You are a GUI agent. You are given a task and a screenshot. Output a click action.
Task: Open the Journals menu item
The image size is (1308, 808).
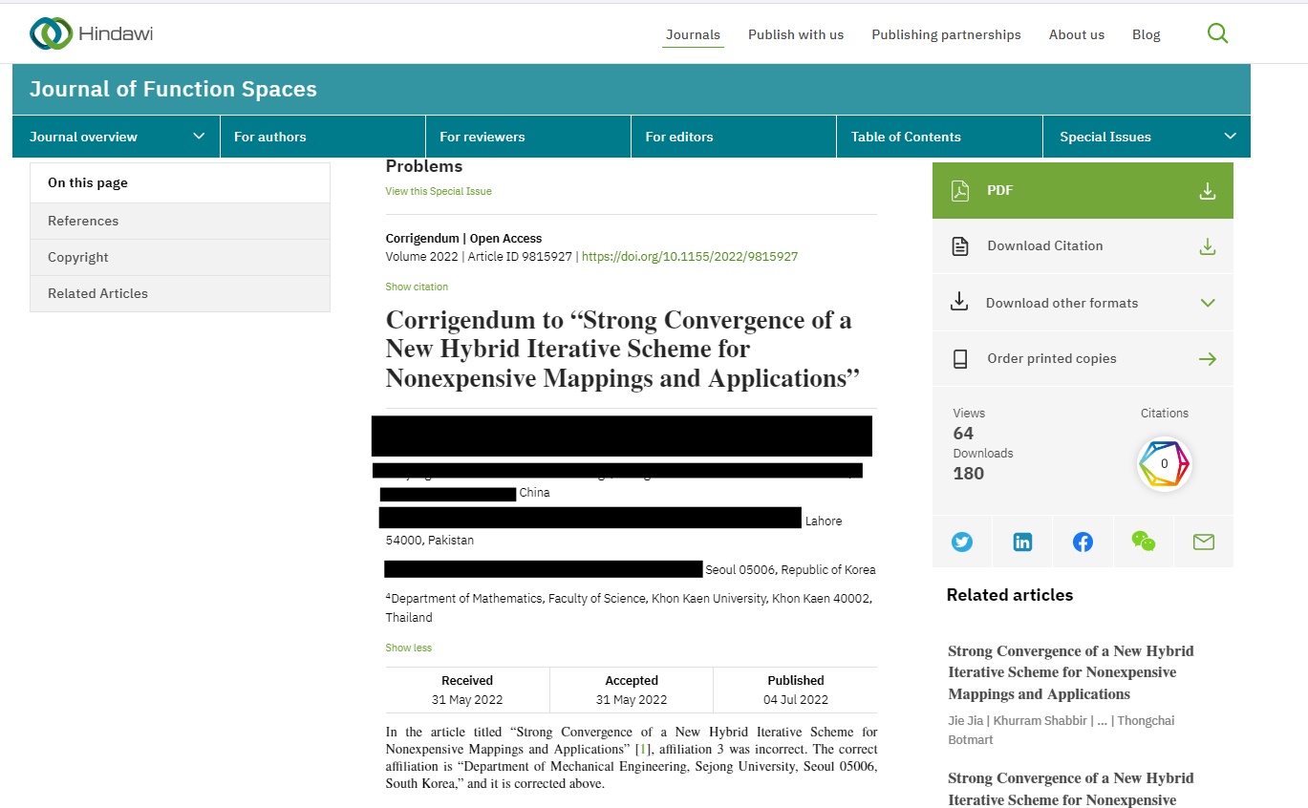point(693,35)
